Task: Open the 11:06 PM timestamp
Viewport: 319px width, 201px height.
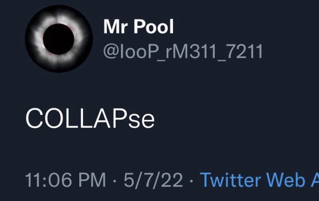Action: (x=65, y=180)
